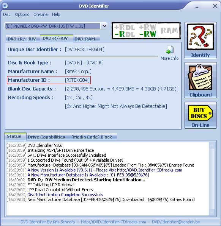
Task: Click the Identify question-mark icon
Action: point(200,37)
